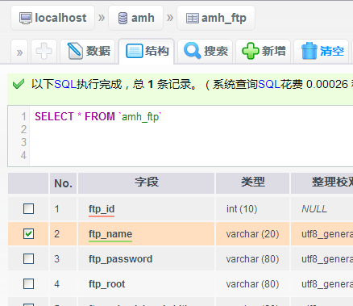
Task: Check the ftp_root row checkbox
Action: (28, 284)
